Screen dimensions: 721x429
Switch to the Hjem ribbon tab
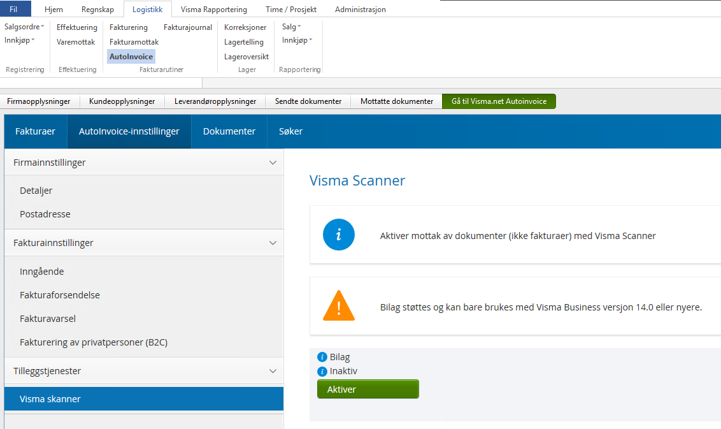54,9
